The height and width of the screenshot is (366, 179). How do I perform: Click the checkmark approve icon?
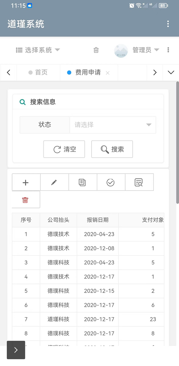click(110, 182)
